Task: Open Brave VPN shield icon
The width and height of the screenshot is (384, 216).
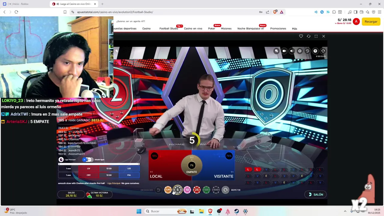Action: [373, 12]
